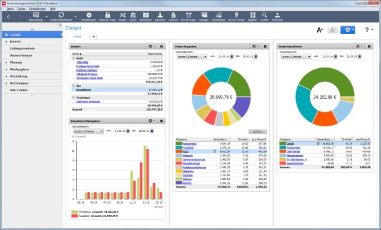The height and width of the screenshot is (230, 381).
Task: Open the Gehalt category link
Action: click(x=290, y=144)
